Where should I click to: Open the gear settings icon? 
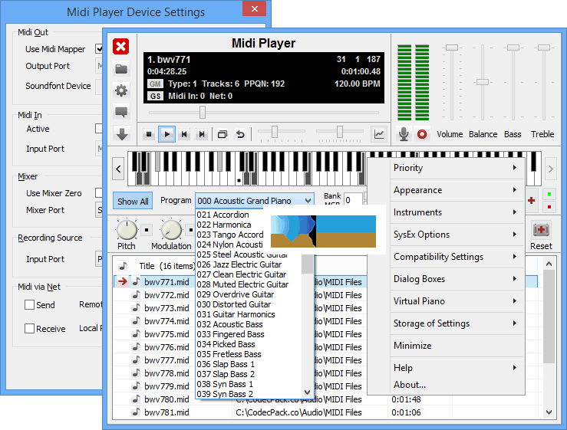point(121,90)
